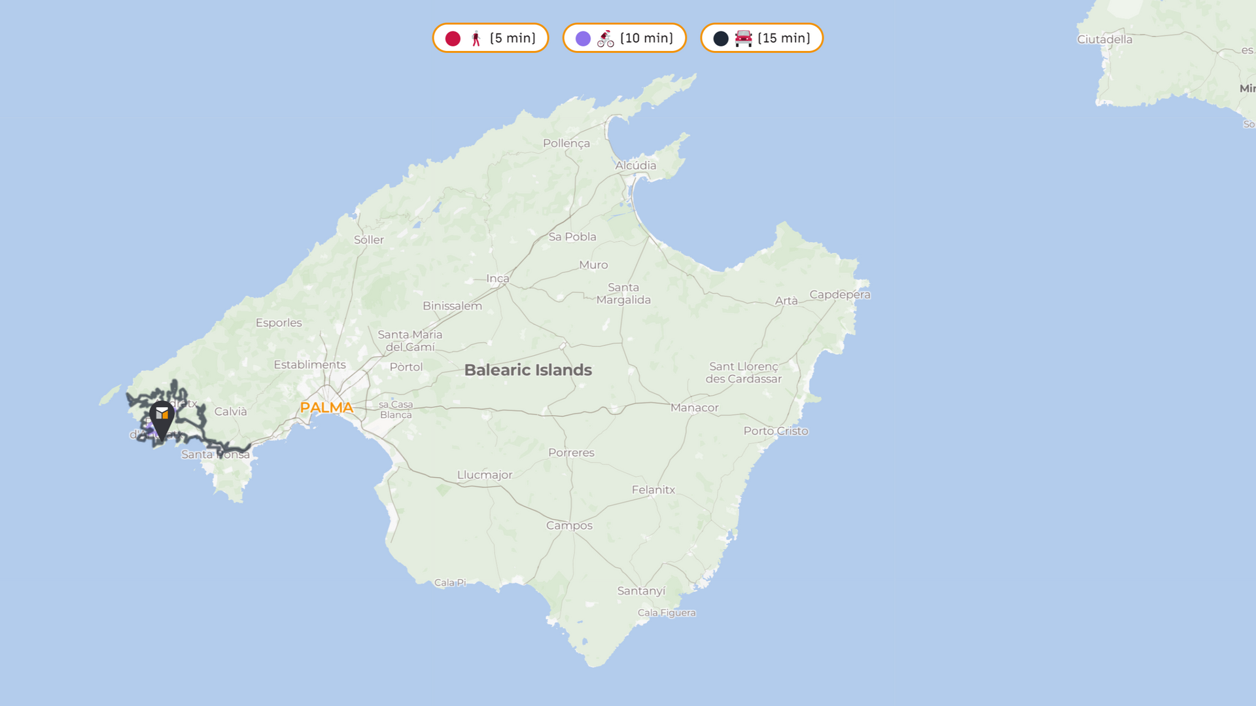
Task: Click the Calvià town label
Action: (x=231, y=412)
